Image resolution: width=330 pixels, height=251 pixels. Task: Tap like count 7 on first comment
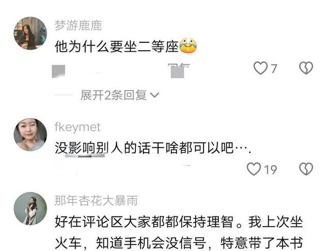[273, 68]
